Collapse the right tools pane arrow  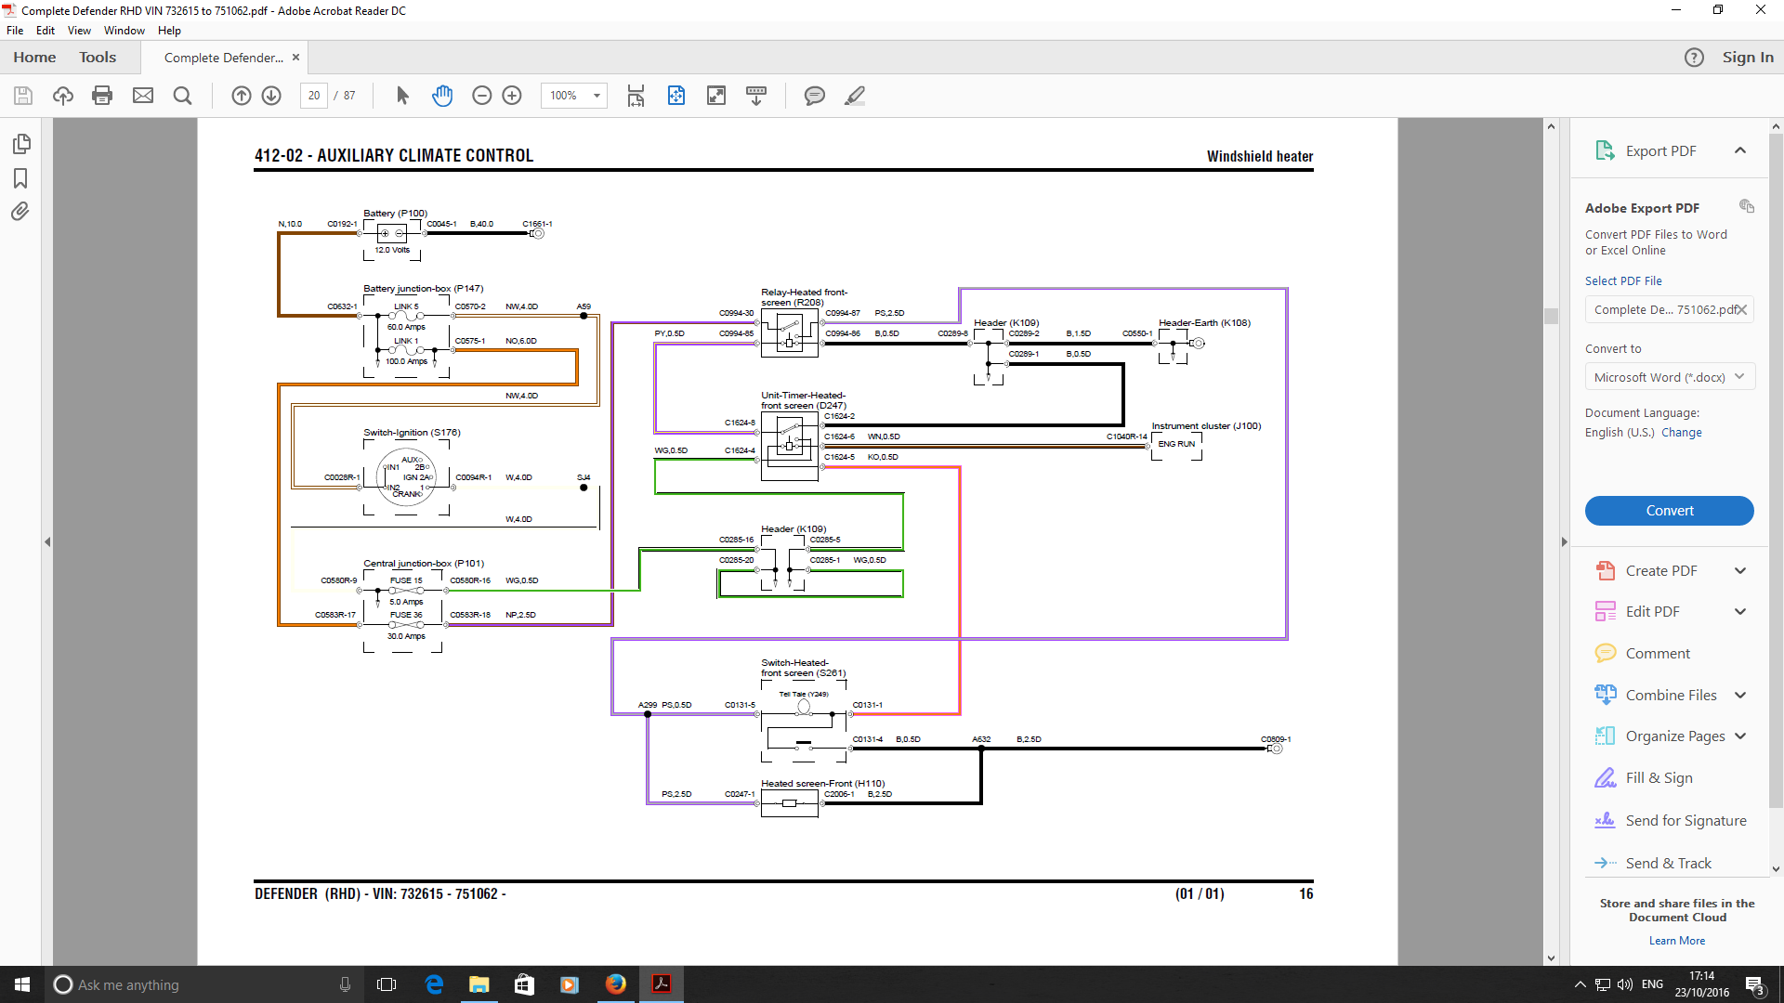[1564, 542]
